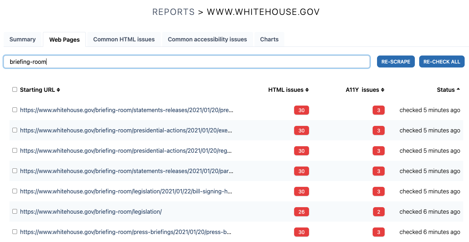Click HTML issues badge 30 in press-briefings row
This screenshot has height=242, width=469.
[x=301, y=232]
